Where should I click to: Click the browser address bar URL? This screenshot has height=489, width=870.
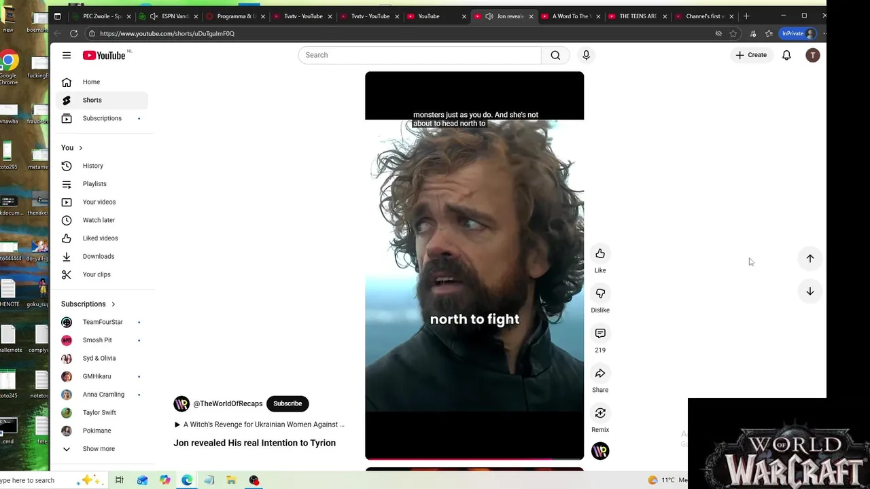(167, 33)
